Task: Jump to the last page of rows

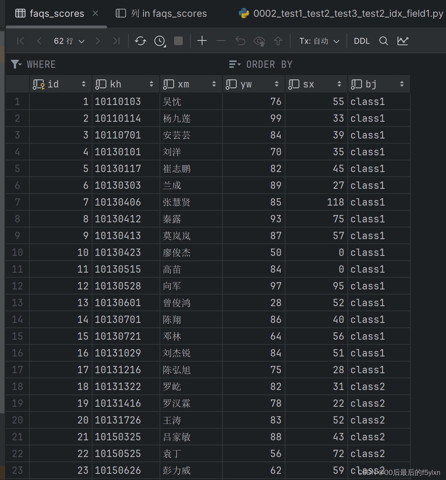Action: pos(116,41)
